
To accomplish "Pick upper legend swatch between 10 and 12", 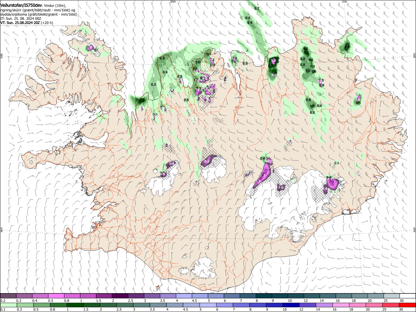I will tap(296, 296).
